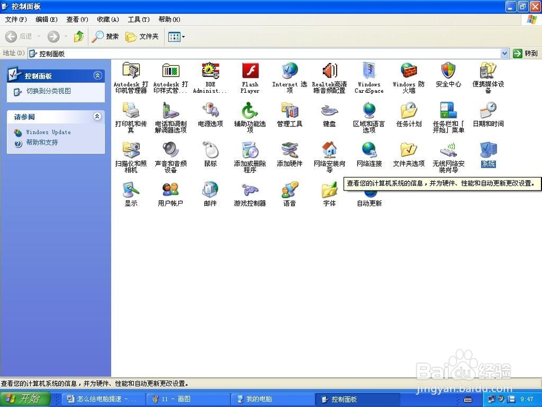Switch to 怎么给电脑提速 taskbar window
Viewport: 542px width, 407px height.
click(103, 399)
